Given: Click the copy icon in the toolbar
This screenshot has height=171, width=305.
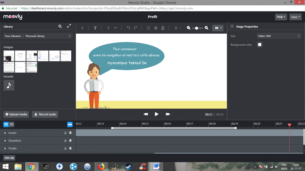Looking at the screenshot, I should click(x=156, y=28).
